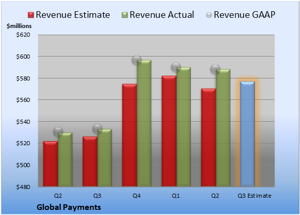Click the '$480' y-axis value
The image size is (300, 215).
click(23, 187)
